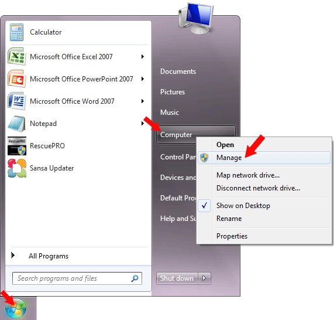Image resolution: width=334 pixels, height=320 pixels.
Task: Expand PowerPoint 2007 jump list arrow
Action: (x=143, y=79)
